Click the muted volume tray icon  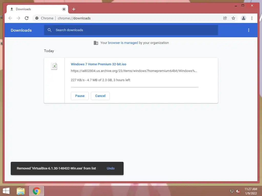click(x=238, y=191)
